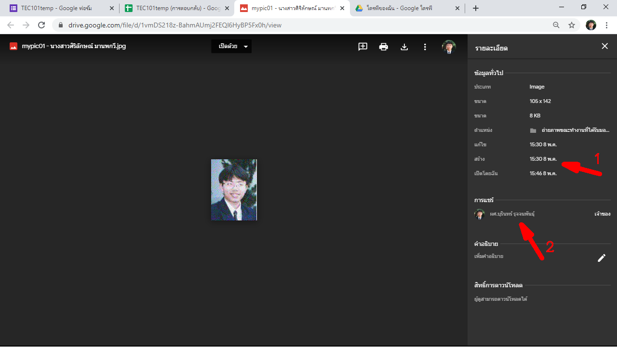Click the bookmark star icon

pos(572,25)
